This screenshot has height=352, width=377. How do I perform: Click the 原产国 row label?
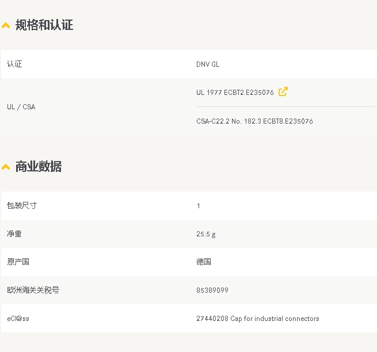point(18,262)
